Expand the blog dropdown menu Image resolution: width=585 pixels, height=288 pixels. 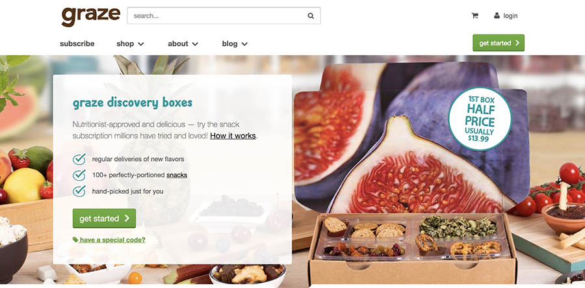coord(235,44)
